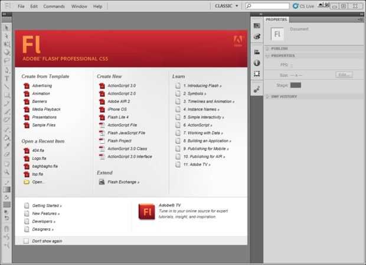Open the Color panel palette icon
366x265 pixels.
point(257,36)
